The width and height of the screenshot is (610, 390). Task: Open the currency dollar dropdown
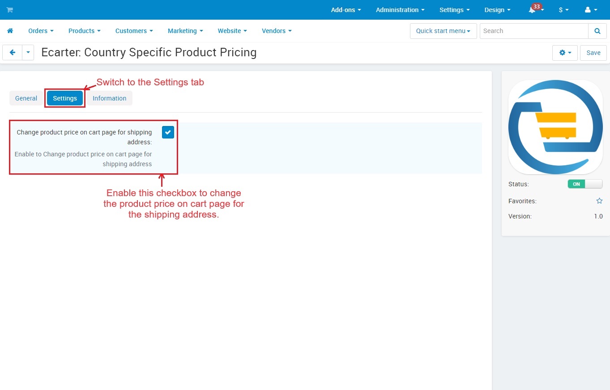point(563,10)
